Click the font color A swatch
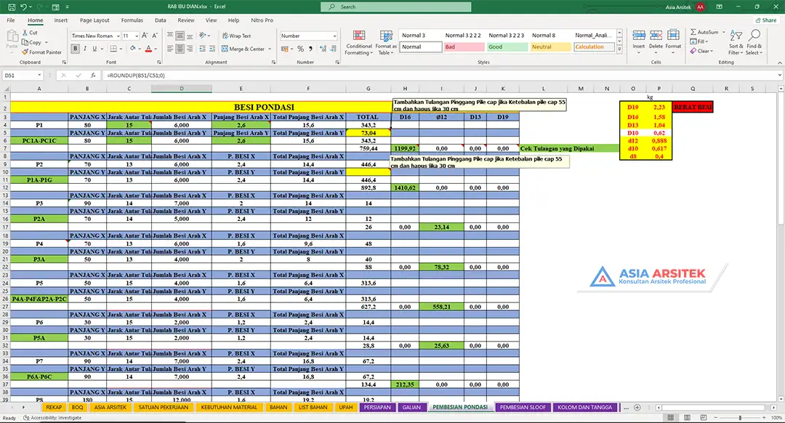 148,49
